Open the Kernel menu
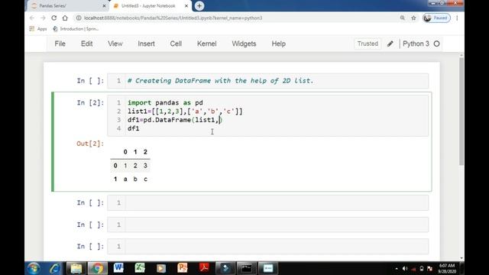 (x=207, y=44)
